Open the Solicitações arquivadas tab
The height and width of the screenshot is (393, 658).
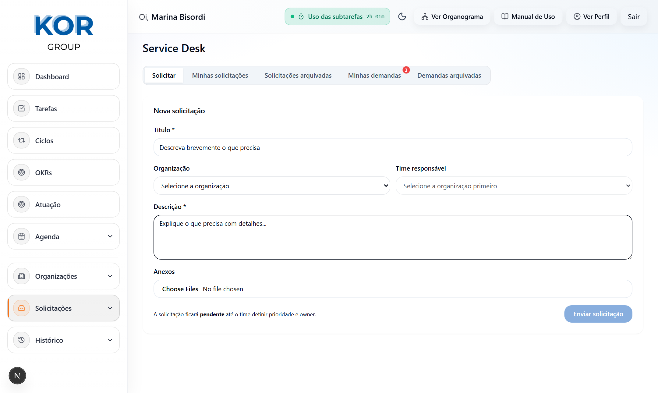point(298,75)
